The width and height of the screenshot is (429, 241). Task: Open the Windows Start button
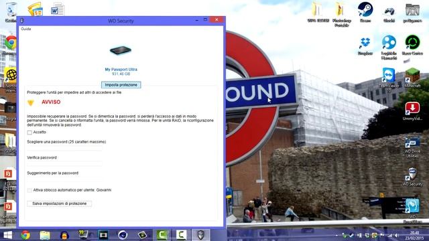pos(7,235)
